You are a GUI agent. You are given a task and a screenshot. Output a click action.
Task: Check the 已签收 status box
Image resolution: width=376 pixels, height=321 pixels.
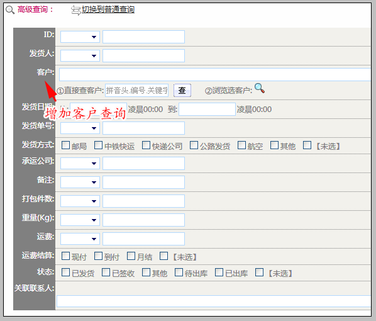pos(106,273)
